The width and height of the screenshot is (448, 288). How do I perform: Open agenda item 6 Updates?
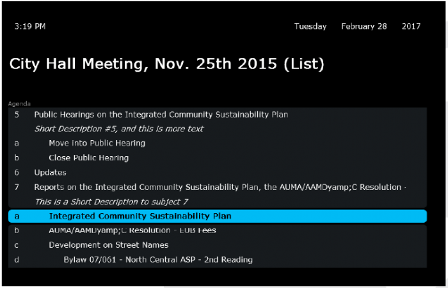[50, 173]
